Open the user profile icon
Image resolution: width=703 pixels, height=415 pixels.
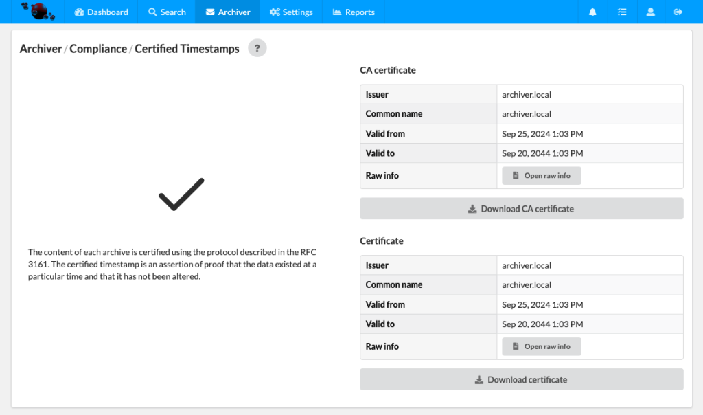[x=650, y=12]
